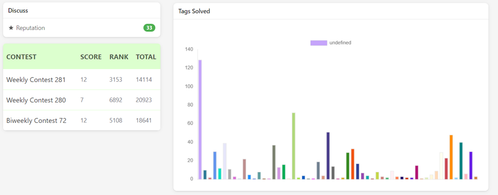This screenshot has width=498, height=195.
Task: Click the RANK column header
Action: tap(119, 57)
